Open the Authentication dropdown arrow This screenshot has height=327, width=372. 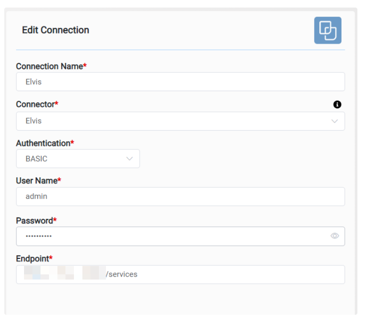[129, 159]
